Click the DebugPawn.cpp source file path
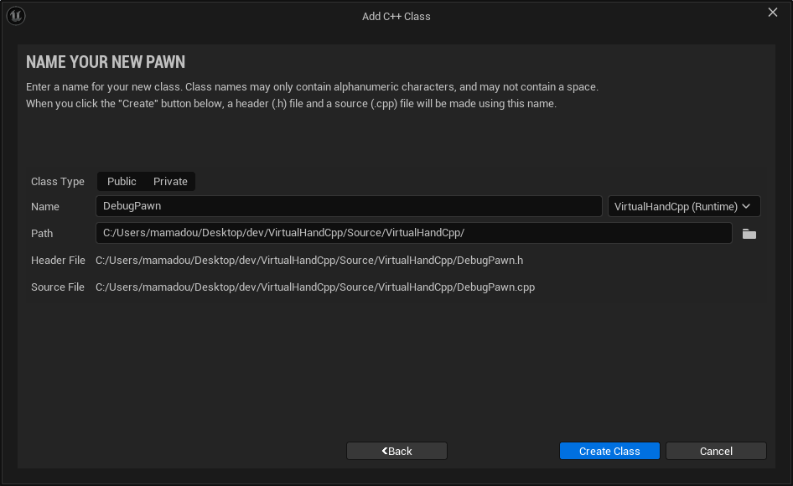Image resolution: width=793 pixels, height=486 pixels. pyautogui.click(x=315, y=287)
